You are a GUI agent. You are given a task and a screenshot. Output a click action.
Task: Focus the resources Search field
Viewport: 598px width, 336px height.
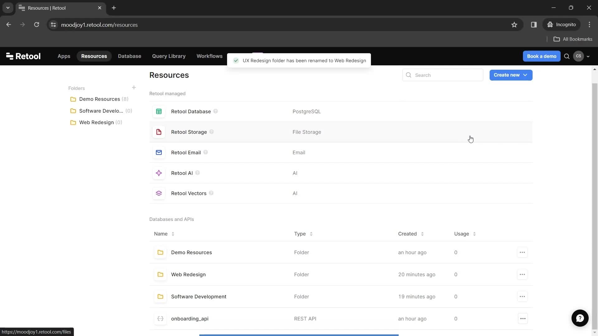[x=443, y=75]
